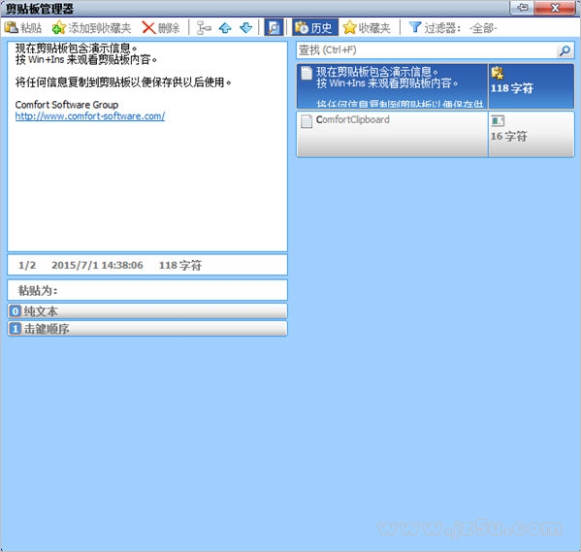Click the -全部- filter value
Viewport: 581px width, 552px height.
pos(483,28)
